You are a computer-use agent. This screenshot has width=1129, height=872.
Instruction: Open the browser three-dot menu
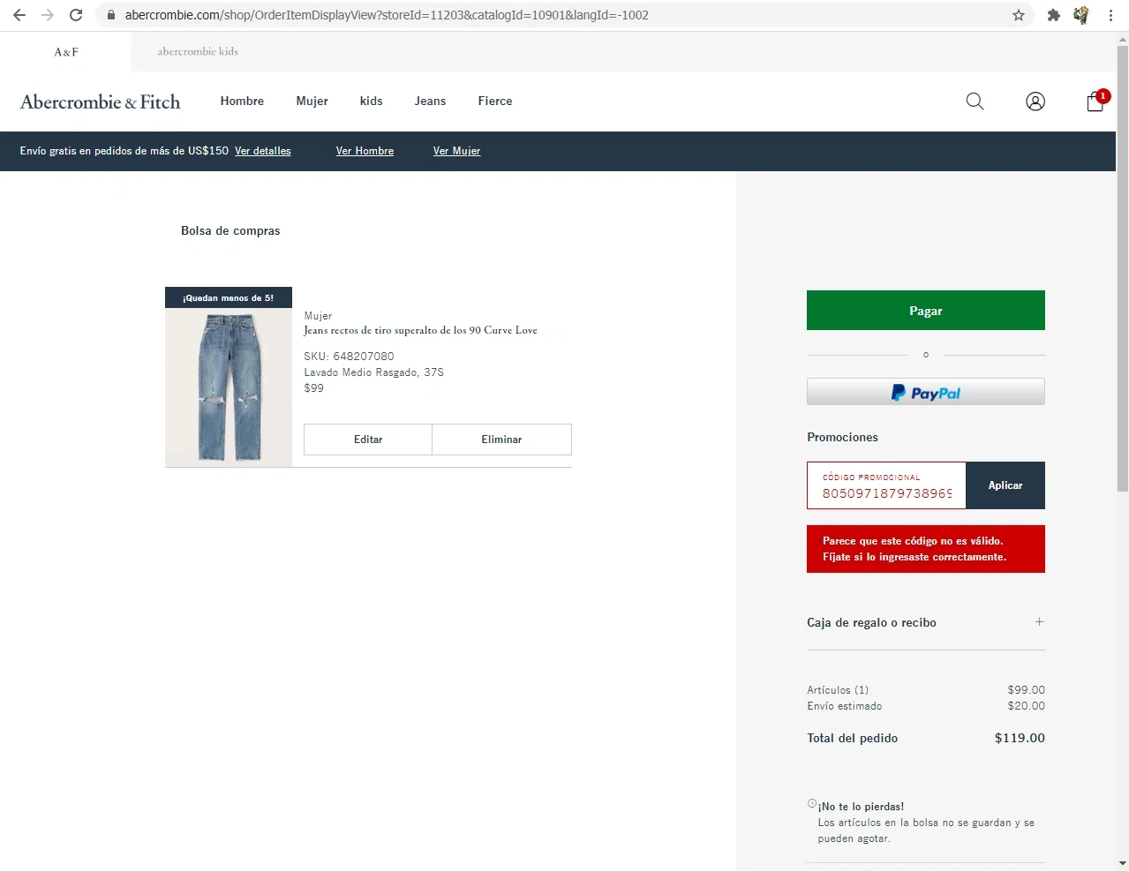click(x=1110, y=15)
